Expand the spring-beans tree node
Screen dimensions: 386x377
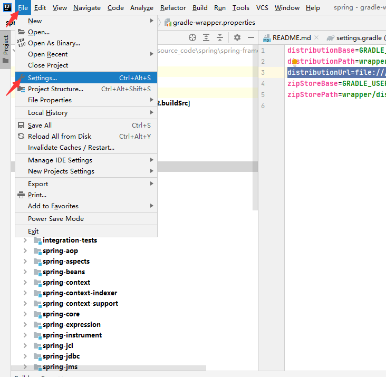(x=25, y=272)
